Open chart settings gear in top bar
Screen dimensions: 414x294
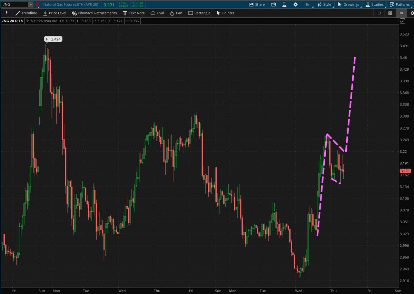[296, 4]
